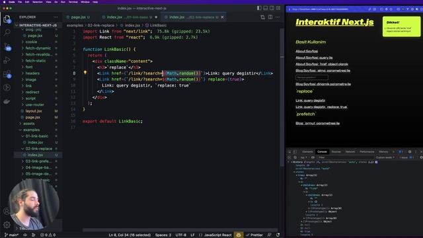The width and height of the screenshot is (423, 238).
Task: Open the DevTools Elements tab
Action: coord(307,151)
